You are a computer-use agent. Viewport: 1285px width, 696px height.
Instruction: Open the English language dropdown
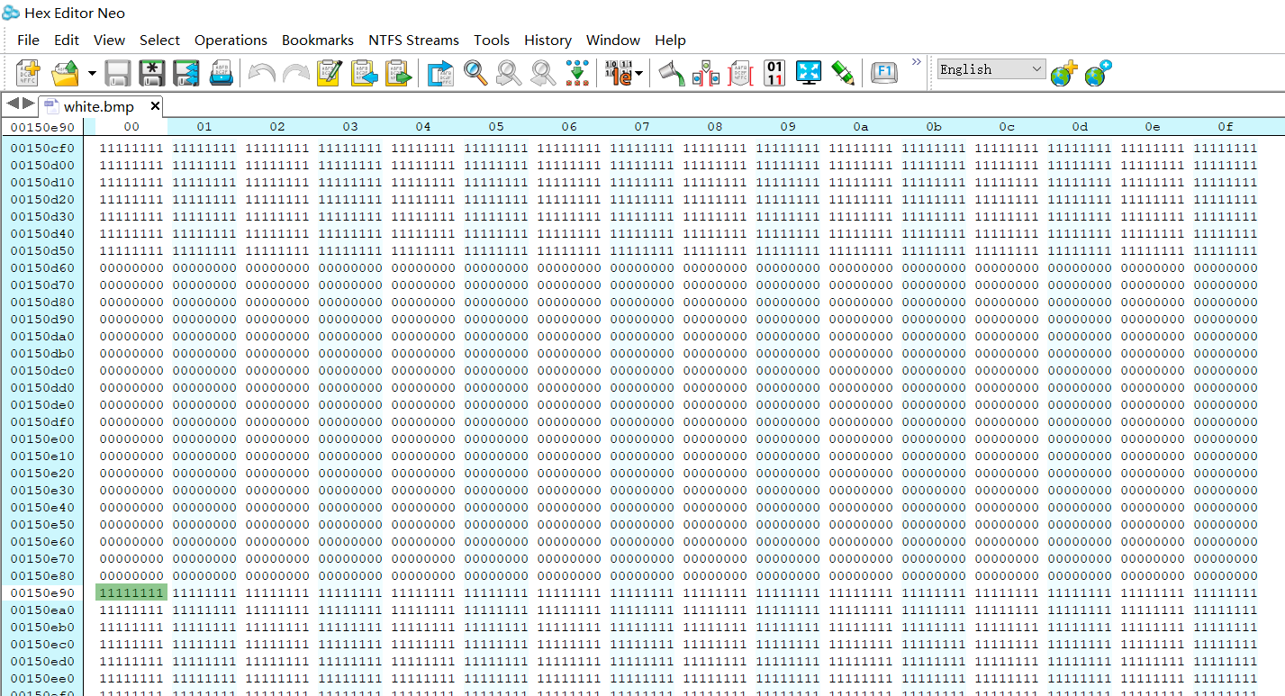[991, 69]
